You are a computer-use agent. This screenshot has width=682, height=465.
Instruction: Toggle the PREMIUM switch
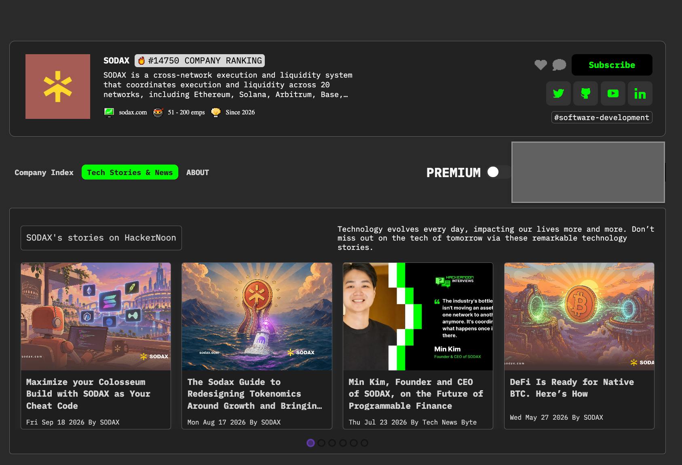tap(498, 172)
